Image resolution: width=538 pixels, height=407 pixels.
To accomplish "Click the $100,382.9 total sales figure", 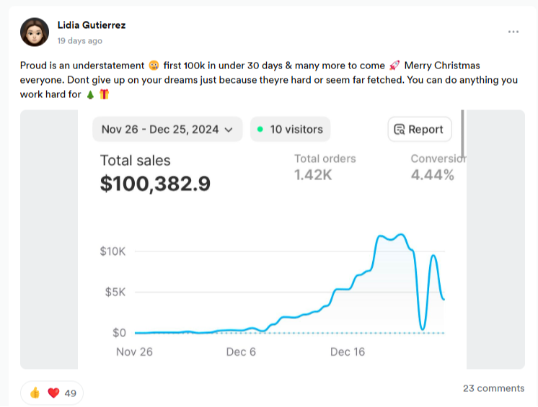I will point(155,184).
